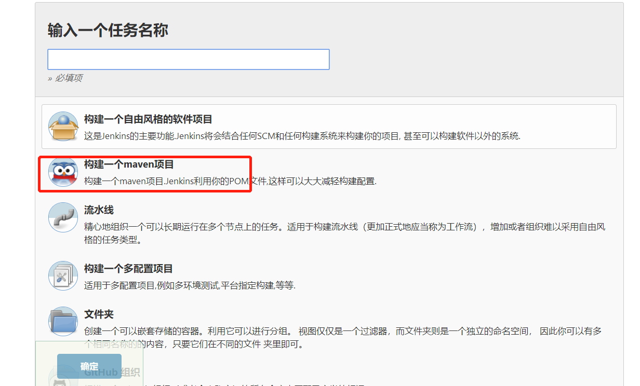The image size is (640, 386).
Task: Choose 构建一个自由风格的软件项目 title
Action: pos(148,119)
